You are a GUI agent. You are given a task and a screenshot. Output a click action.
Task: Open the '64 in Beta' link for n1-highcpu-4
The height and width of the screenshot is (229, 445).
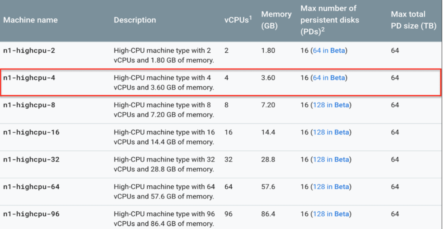[329, 78]
